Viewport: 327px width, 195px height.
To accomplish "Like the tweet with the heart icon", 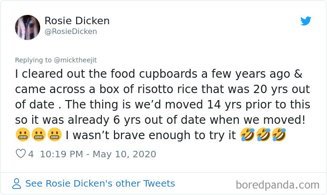I will 21,154.
